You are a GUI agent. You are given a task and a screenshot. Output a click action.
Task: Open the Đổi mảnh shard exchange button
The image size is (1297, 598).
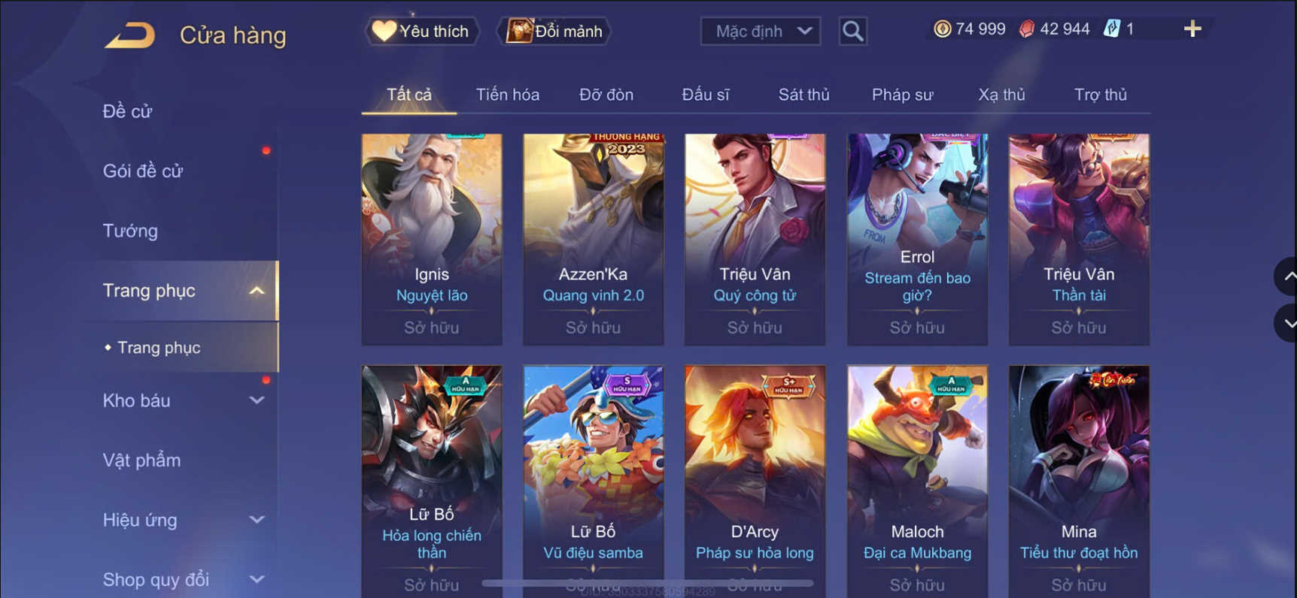pyautogui.click(x=554, y=32)
